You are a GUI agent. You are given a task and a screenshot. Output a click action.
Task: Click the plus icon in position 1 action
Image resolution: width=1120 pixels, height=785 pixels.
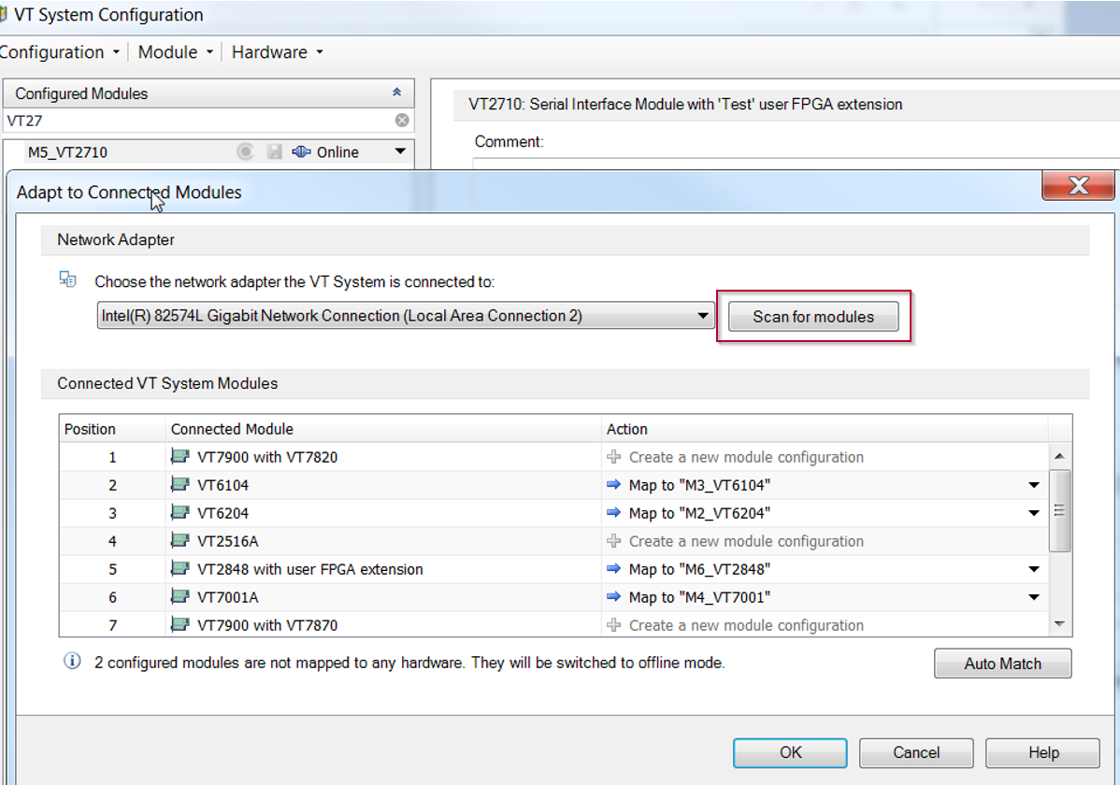(613, 457)
